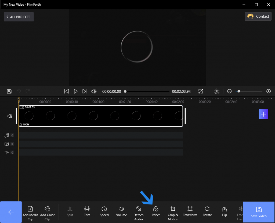The height and width of the screenshot is (223, 275).
Task: Go back to All Projects
Action: point(19,17)
